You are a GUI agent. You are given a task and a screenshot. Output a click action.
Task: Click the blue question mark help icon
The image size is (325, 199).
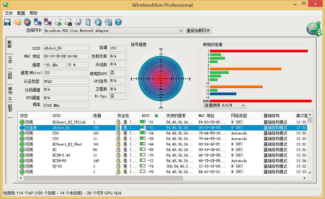pos(118,22)
